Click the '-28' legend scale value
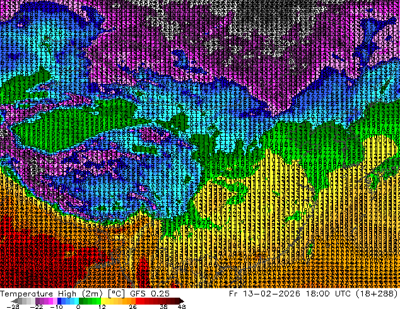Image resolution: width=400 pixels, height=309 pixels. coord(13,306)
